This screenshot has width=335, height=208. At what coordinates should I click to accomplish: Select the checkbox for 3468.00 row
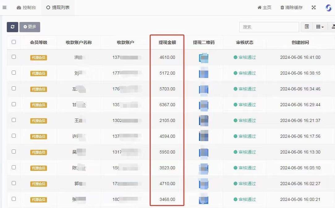tap(14, 199)
